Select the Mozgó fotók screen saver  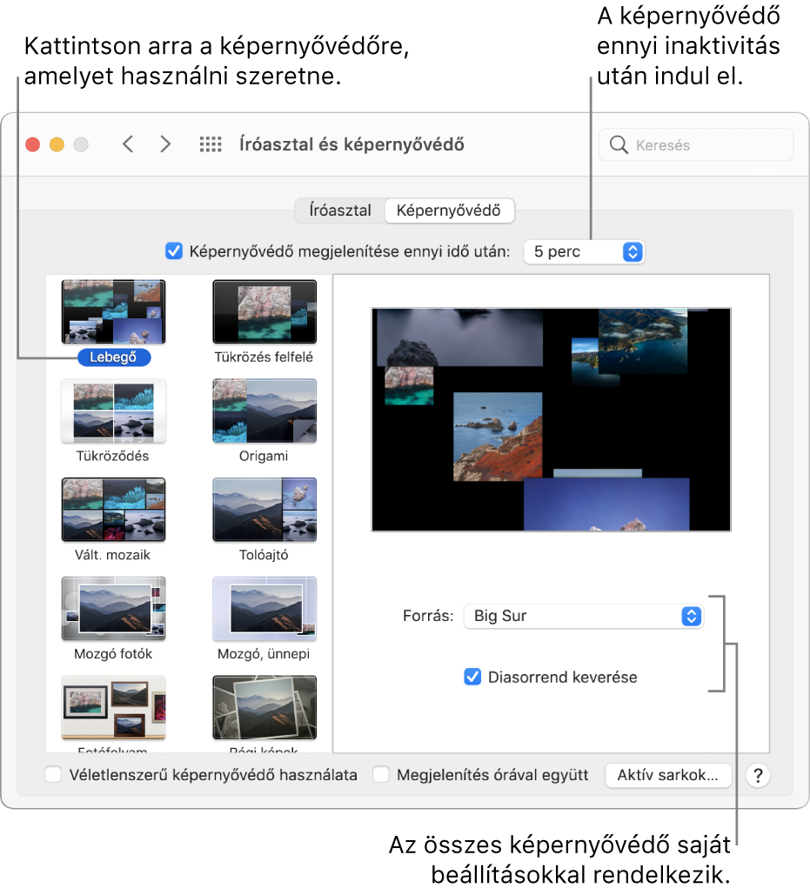tap(114, 609)
